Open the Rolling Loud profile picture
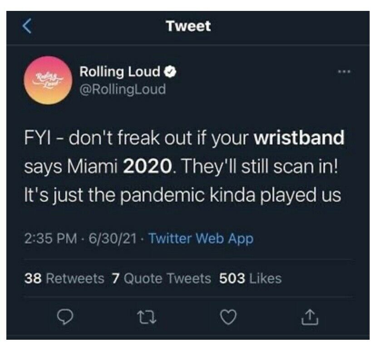This screenshot has width=376, height=357. point(48,80)
